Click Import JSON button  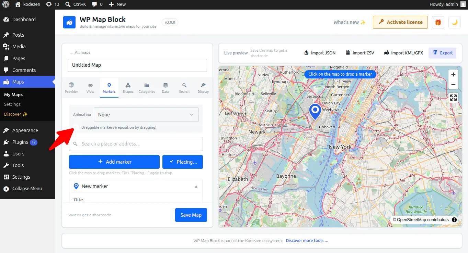tap(320, 53)
